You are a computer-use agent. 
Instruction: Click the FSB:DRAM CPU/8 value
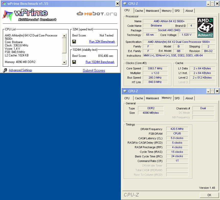tap(177, 133)
